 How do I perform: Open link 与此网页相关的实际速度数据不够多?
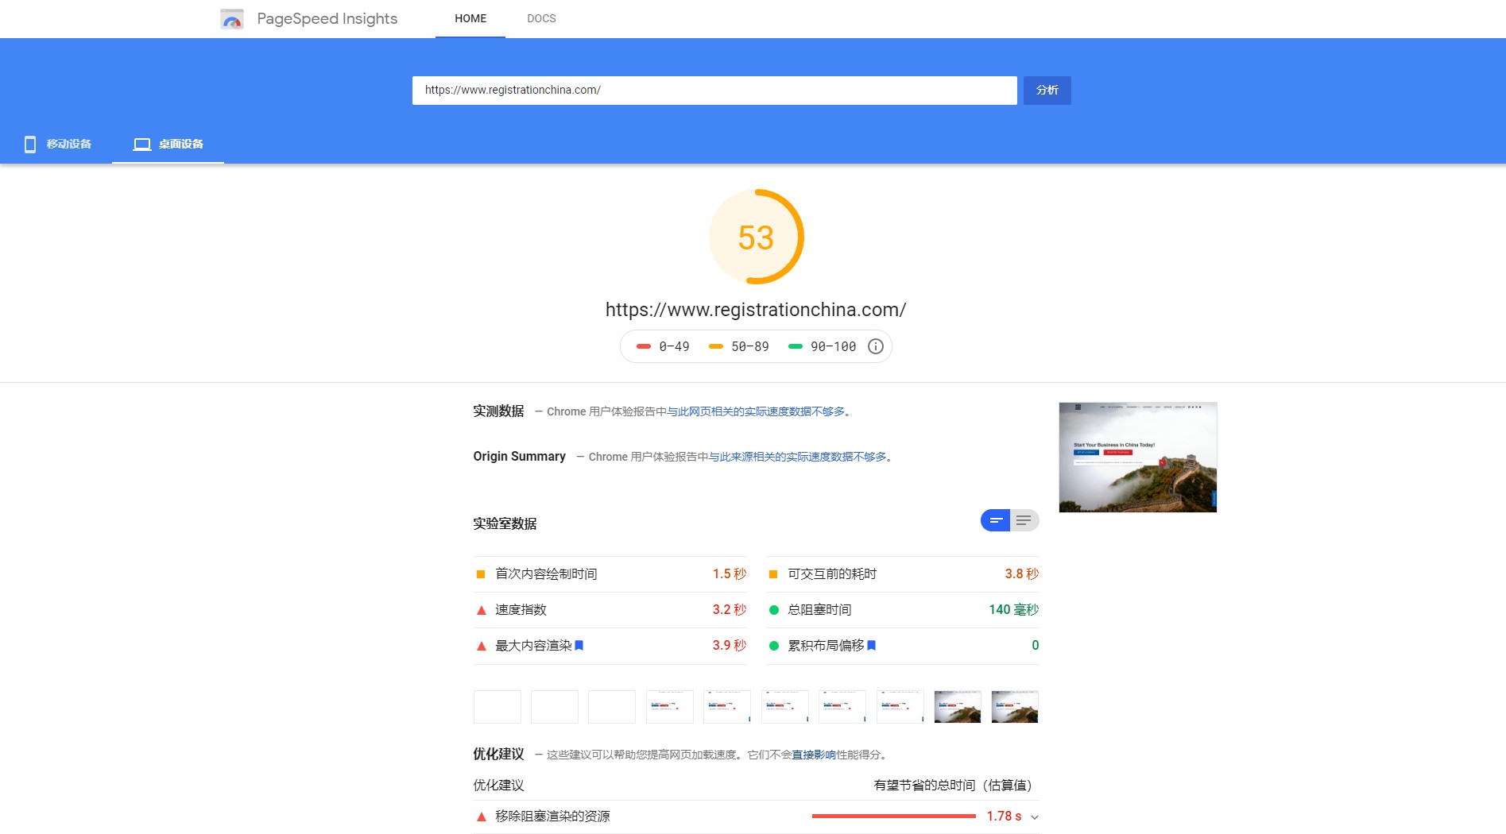tap(756, 411)
